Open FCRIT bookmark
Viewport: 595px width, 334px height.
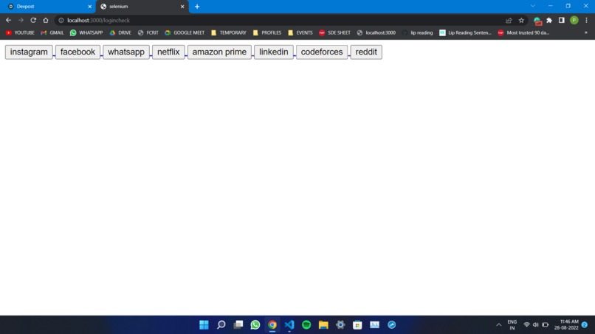point(148,32)
